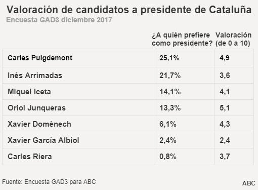
Task: Click the Miquel Iceta name cell
Action: [x=29, y=92]
